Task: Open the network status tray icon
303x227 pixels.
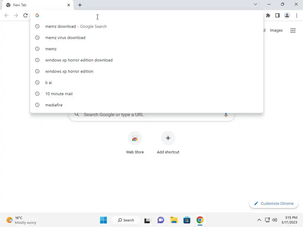Action: (267, 220)
